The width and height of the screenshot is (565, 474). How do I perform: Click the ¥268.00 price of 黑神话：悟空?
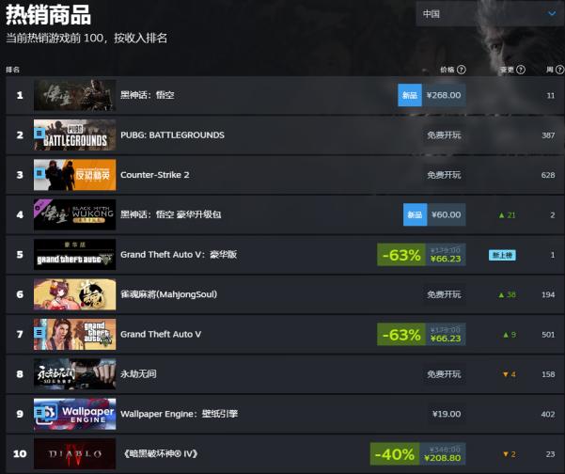coord(444,95)
